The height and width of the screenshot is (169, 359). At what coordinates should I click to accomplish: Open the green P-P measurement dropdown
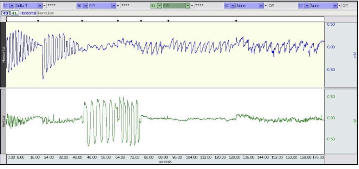pyautogui.click(x=188, y=6)
